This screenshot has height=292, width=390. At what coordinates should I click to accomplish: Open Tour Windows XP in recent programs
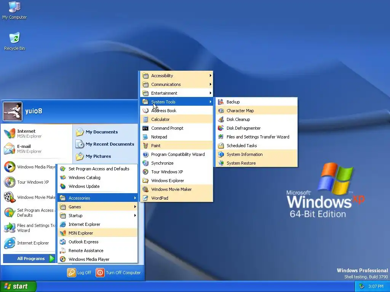point(29,182)
